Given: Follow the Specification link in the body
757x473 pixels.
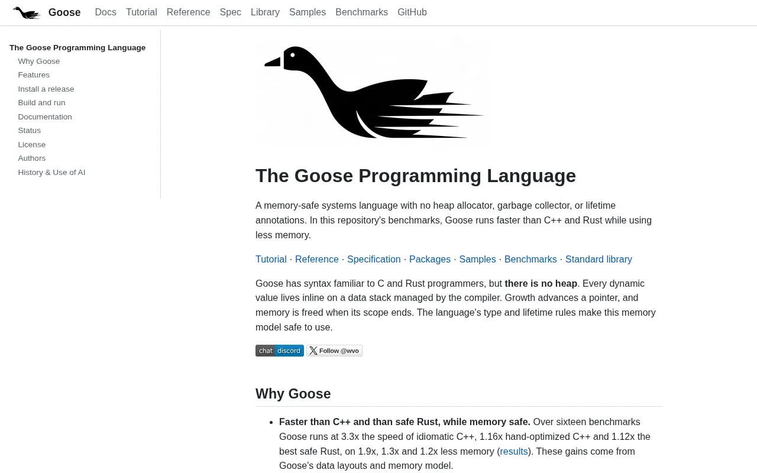Looking at the screenshot, I should [x=374, y=259].
